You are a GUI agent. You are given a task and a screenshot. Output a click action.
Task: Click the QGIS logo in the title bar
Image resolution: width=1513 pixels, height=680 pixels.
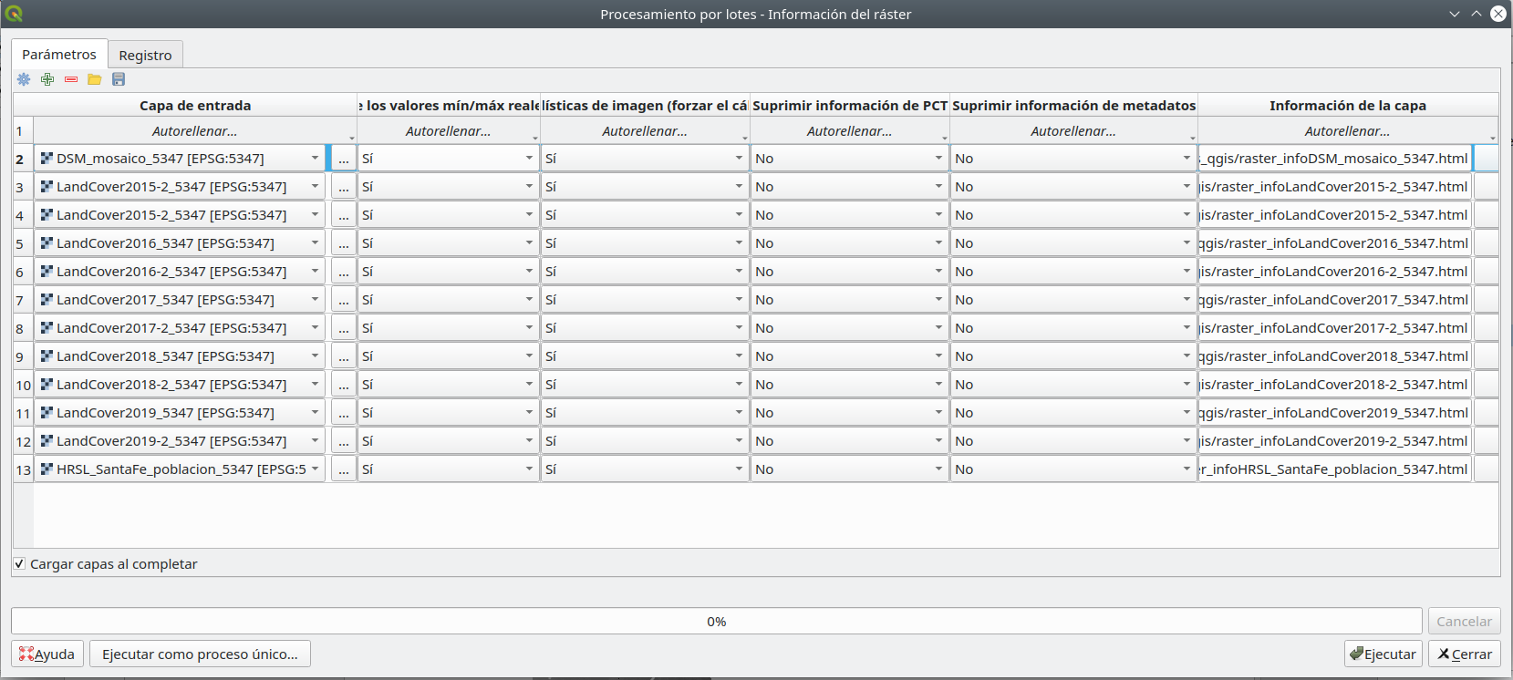tap(14, 14)
